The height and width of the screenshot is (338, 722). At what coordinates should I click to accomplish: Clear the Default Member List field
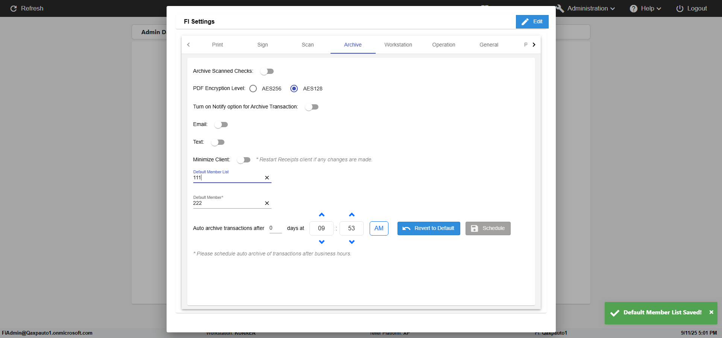267,178
